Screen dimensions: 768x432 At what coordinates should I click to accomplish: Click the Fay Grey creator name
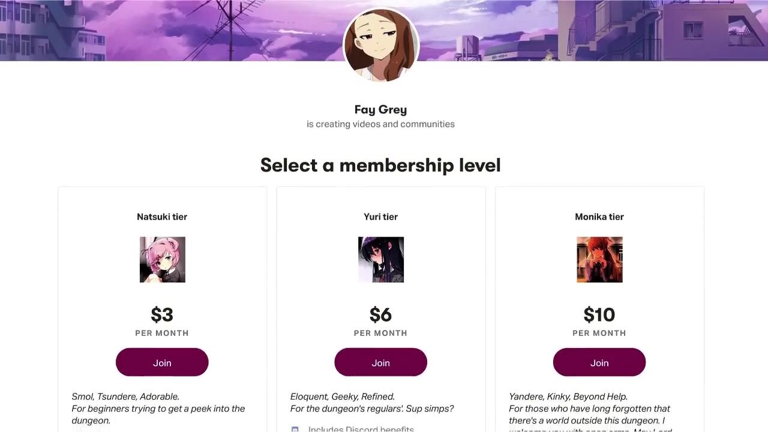coord(380,110)
